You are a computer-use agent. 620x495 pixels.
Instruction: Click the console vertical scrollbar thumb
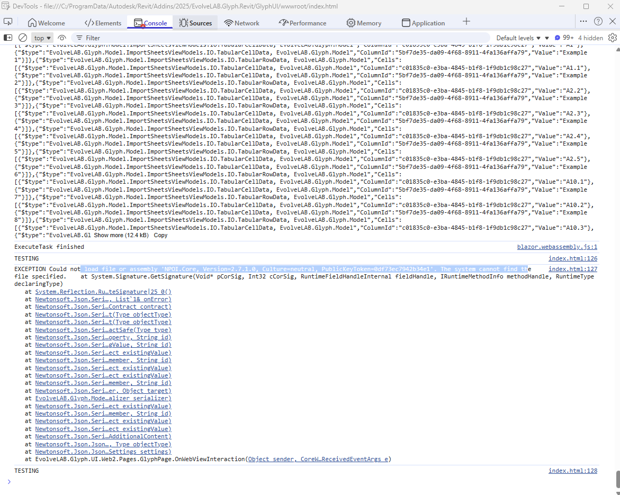(x=616, y=479)
